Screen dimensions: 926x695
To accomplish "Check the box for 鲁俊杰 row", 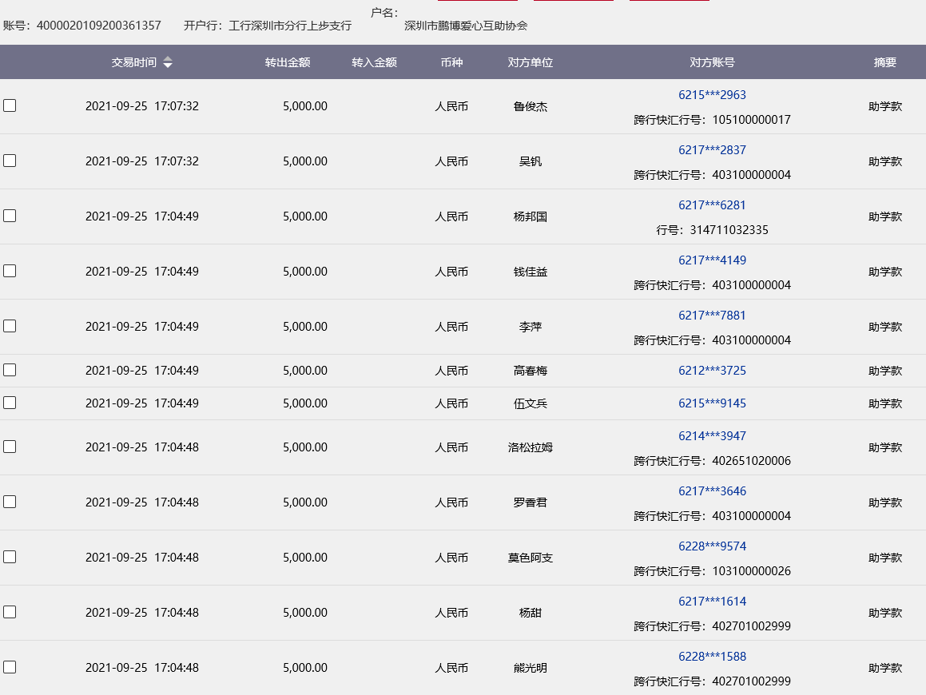I will click(10, 105).
